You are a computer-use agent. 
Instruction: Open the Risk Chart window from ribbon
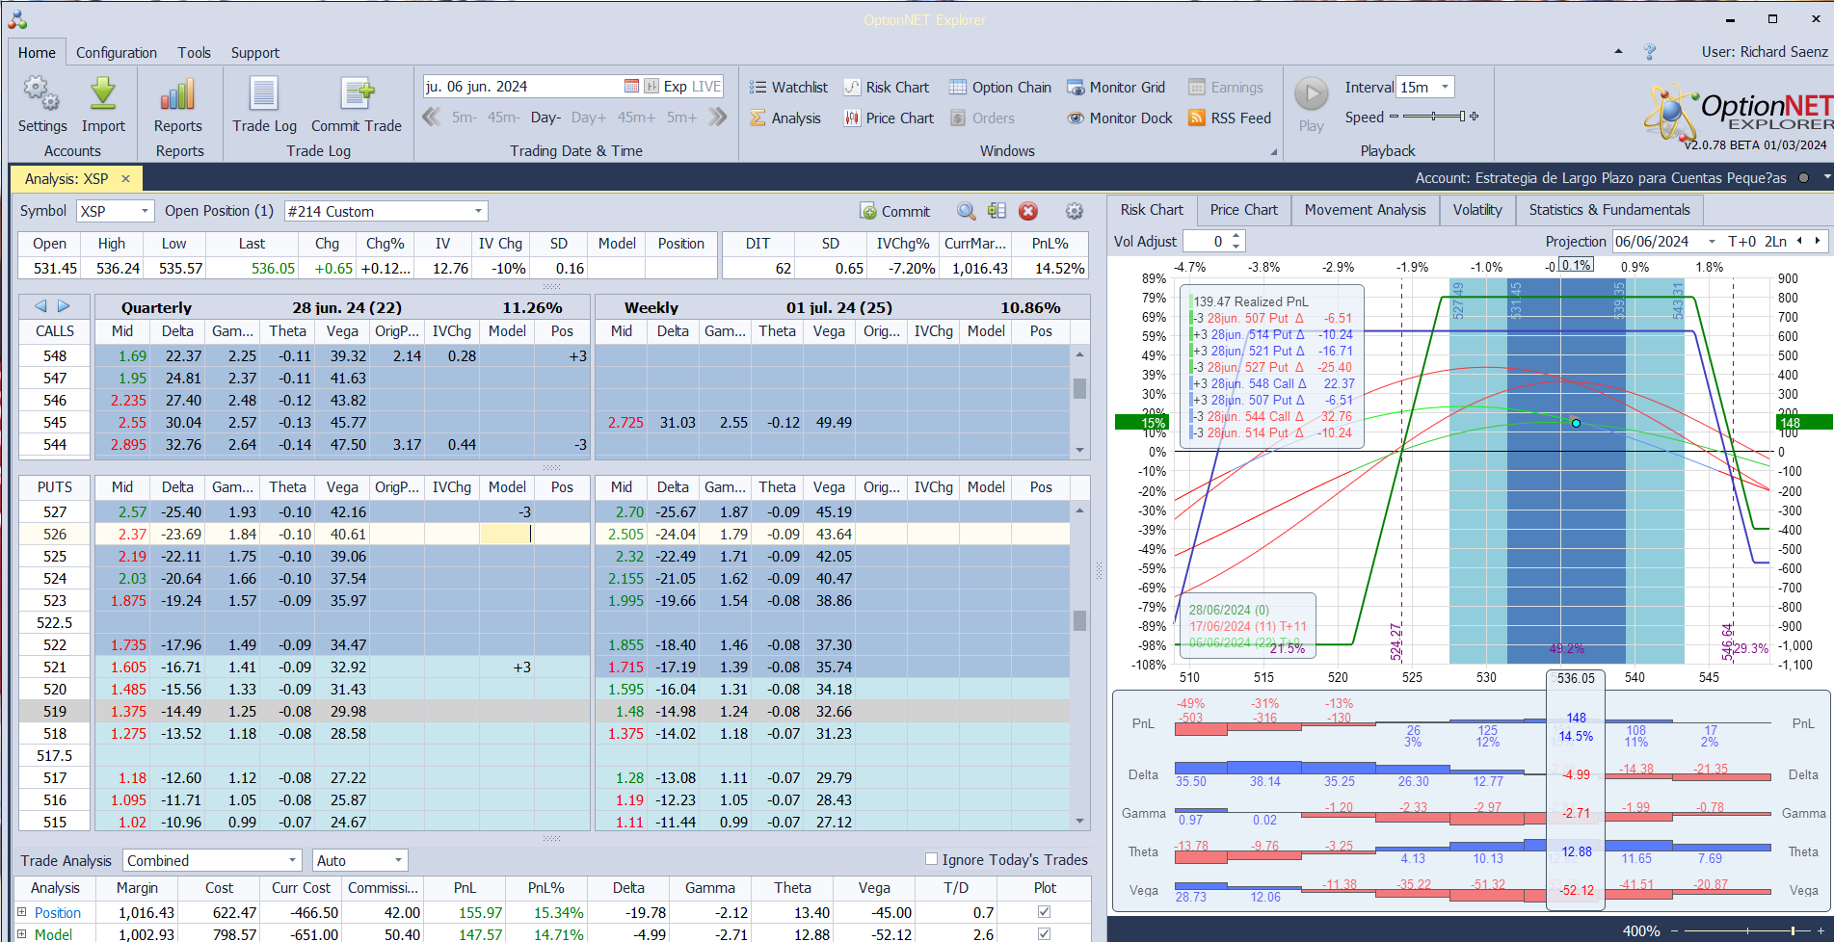coord(886,87)
